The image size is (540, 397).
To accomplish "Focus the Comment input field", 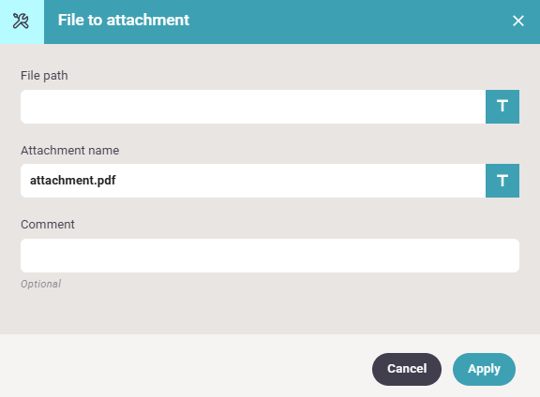I will [270, 256].
